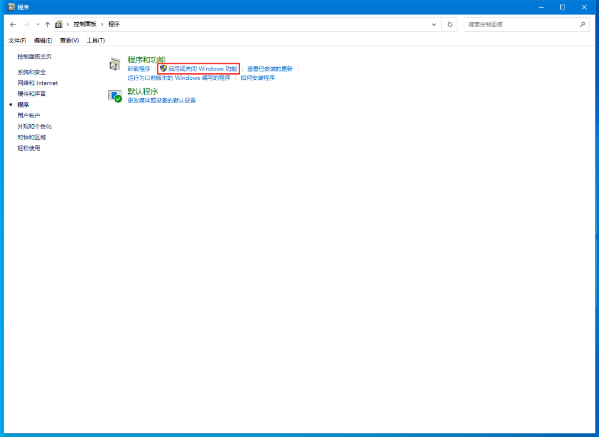Click 卸载程序 link
This screenshot has height=437, width=599.
tap(139, 69)
